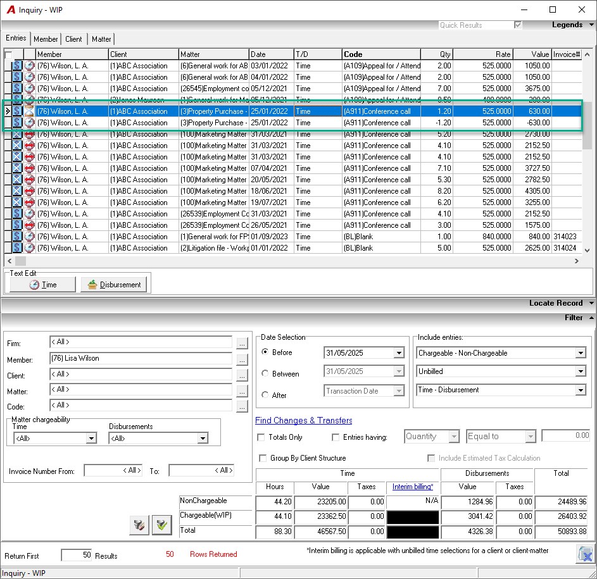Open the Client tab
Viewport: 597px width, 579px height.
73,39
